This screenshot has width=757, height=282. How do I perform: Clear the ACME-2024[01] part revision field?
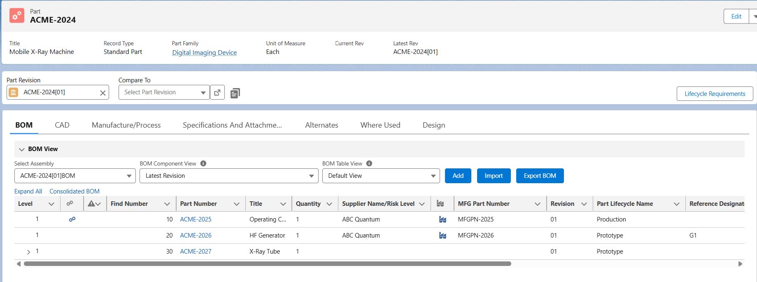click(x=103, y=93)
